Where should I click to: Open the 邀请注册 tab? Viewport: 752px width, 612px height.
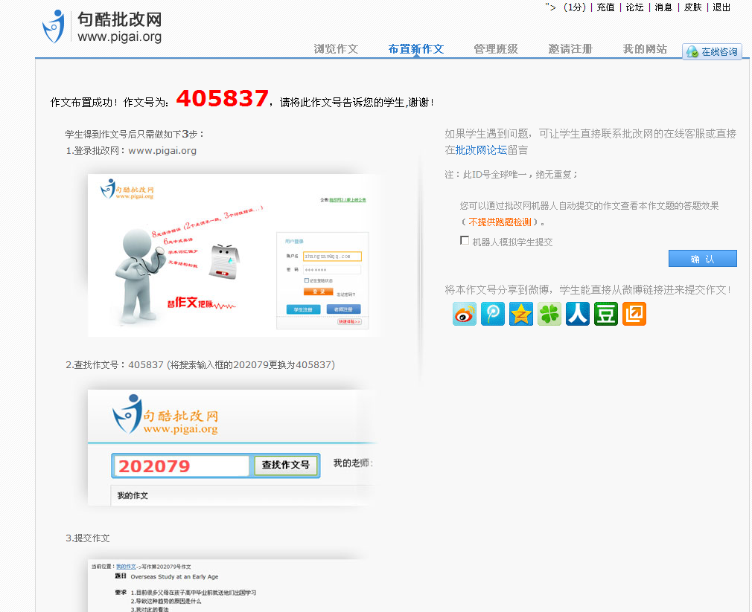(570, 49)
